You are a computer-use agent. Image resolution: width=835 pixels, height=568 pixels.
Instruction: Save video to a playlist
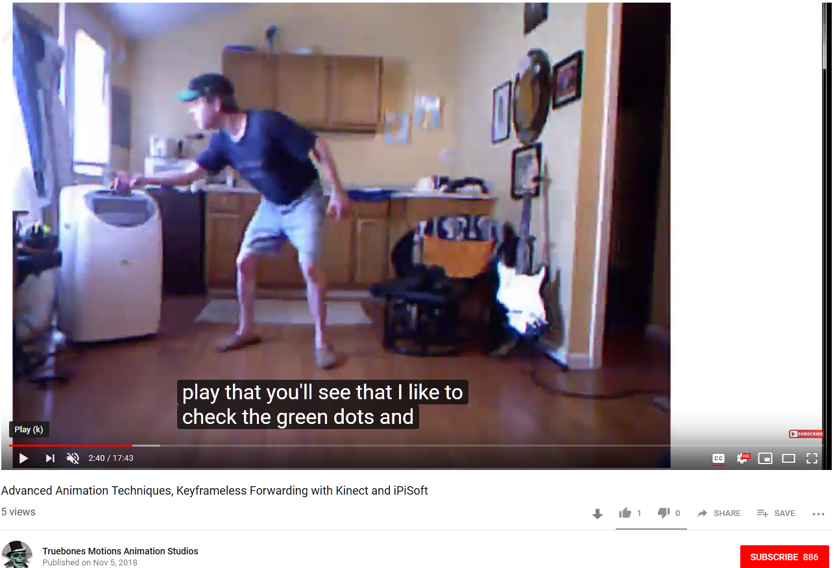tap(776, 513)
